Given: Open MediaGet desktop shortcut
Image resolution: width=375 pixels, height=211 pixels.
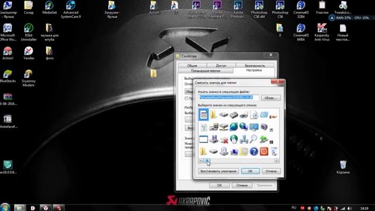Looking at the screenshot, I should coord(49,8).
